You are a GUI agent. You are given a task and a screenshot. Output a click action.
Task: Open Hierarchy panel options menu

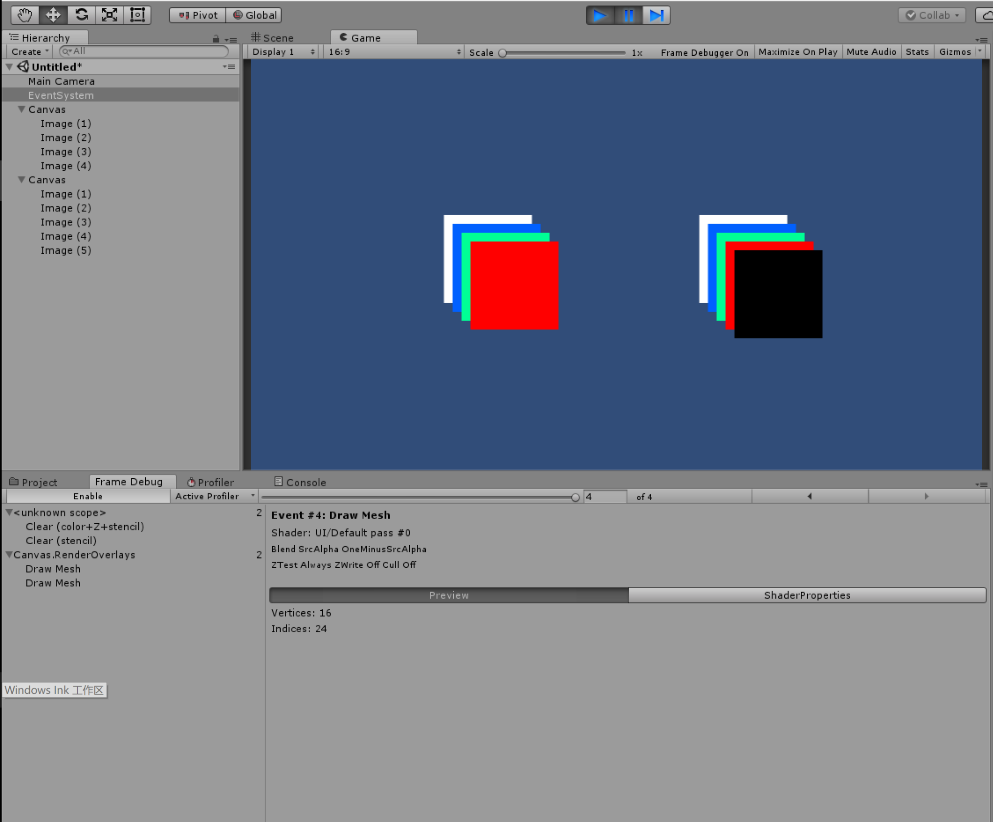click(x=231, y=39)
